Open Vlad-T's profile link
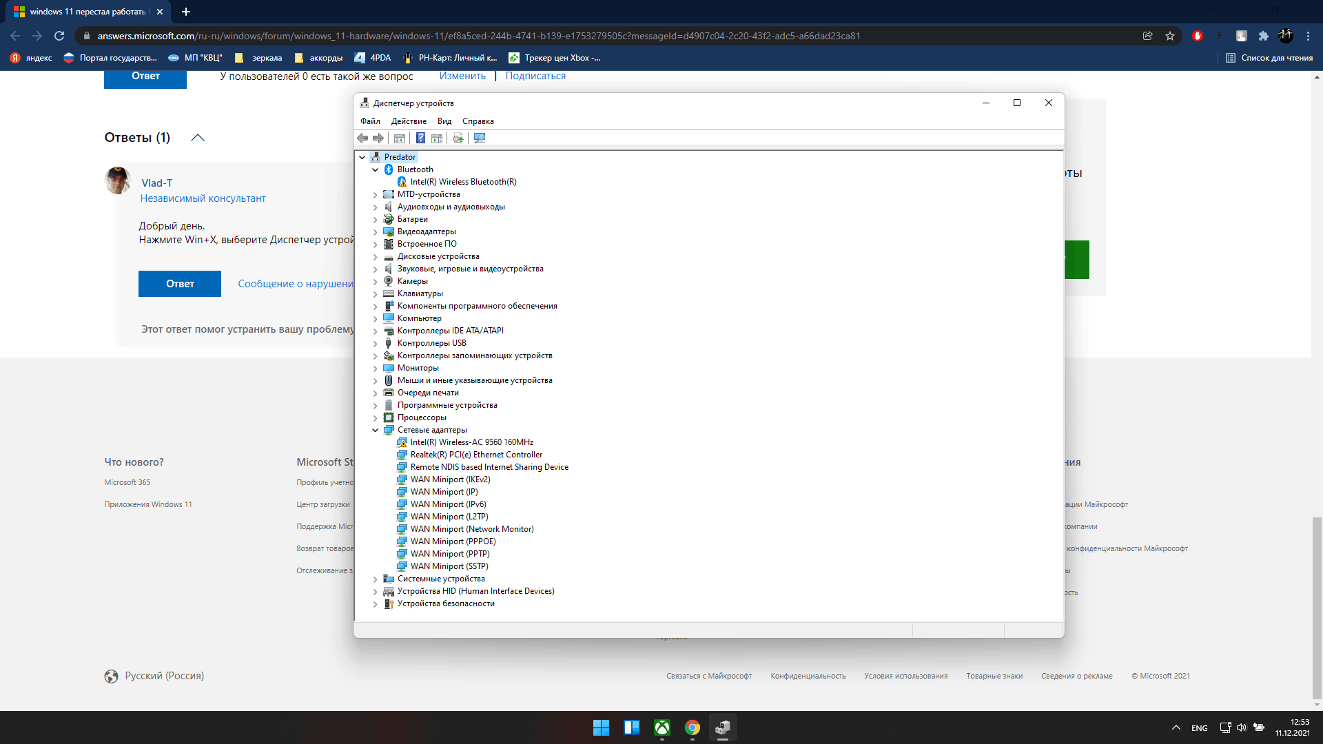This screenshot has width=1323, height=744. (157, 183)
